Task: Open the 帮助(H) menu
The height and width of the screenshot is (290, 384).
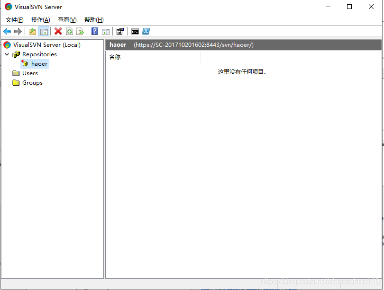Action: [x=94, y=20]
